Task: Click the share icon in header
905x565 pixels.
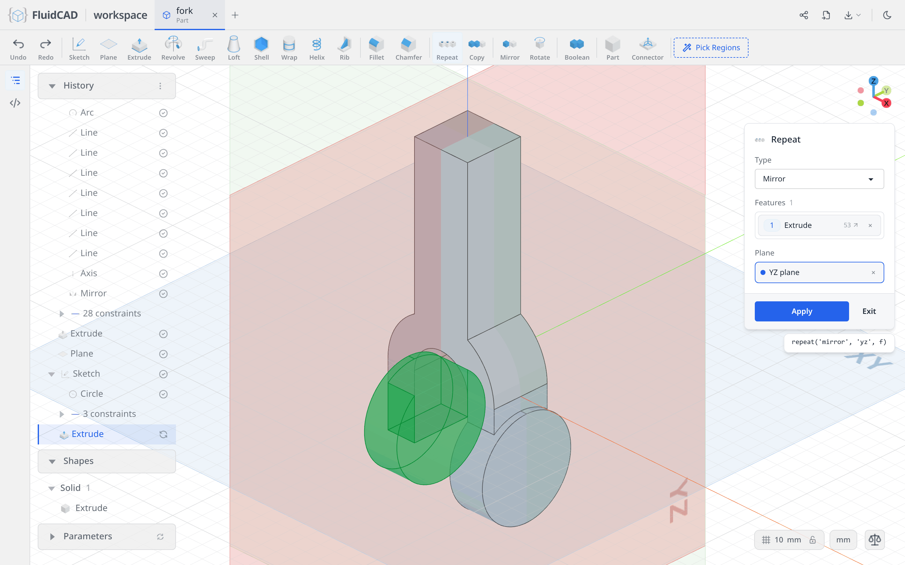Action: 804,15
